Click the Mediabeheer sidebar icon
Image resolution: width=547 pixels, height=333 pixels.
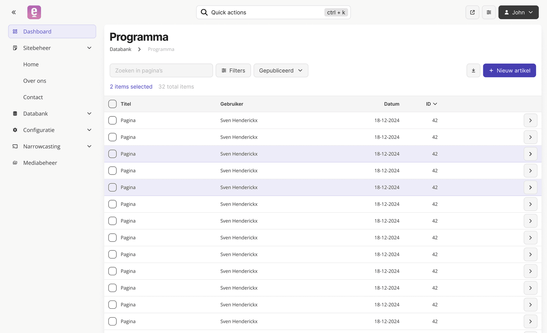[15, 163]
